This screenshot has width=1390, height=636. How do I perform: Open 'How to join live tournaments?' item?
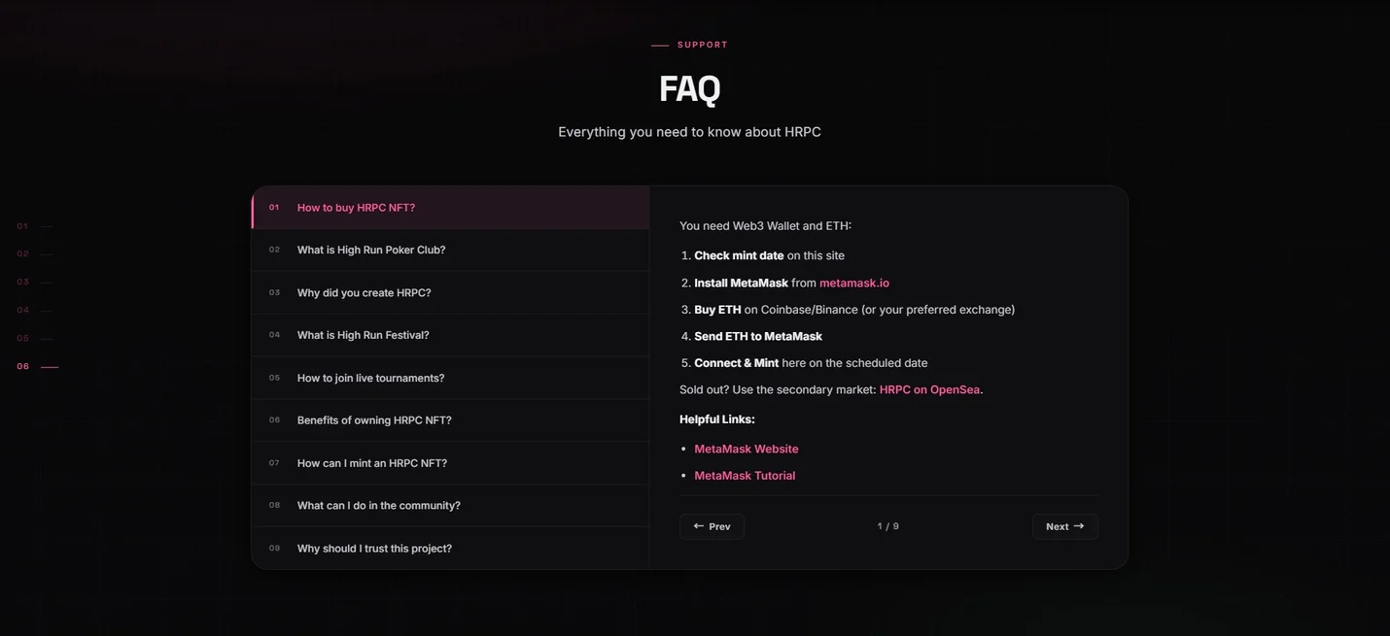point(450,378)
